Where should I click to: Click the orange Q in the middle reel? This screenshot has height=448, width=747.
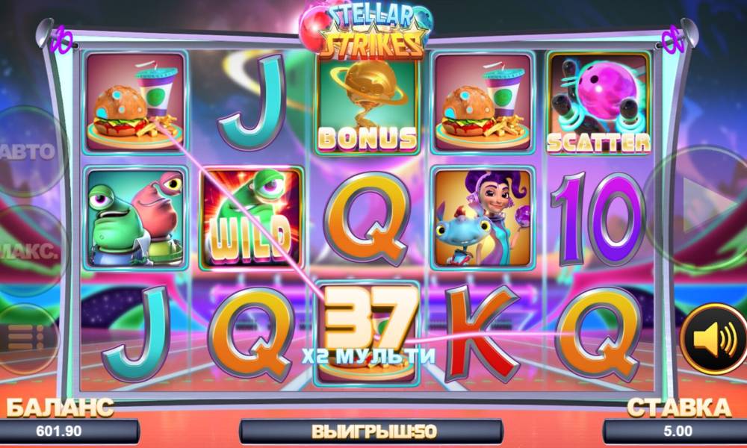pyautogui.click(x=368, y=218)
